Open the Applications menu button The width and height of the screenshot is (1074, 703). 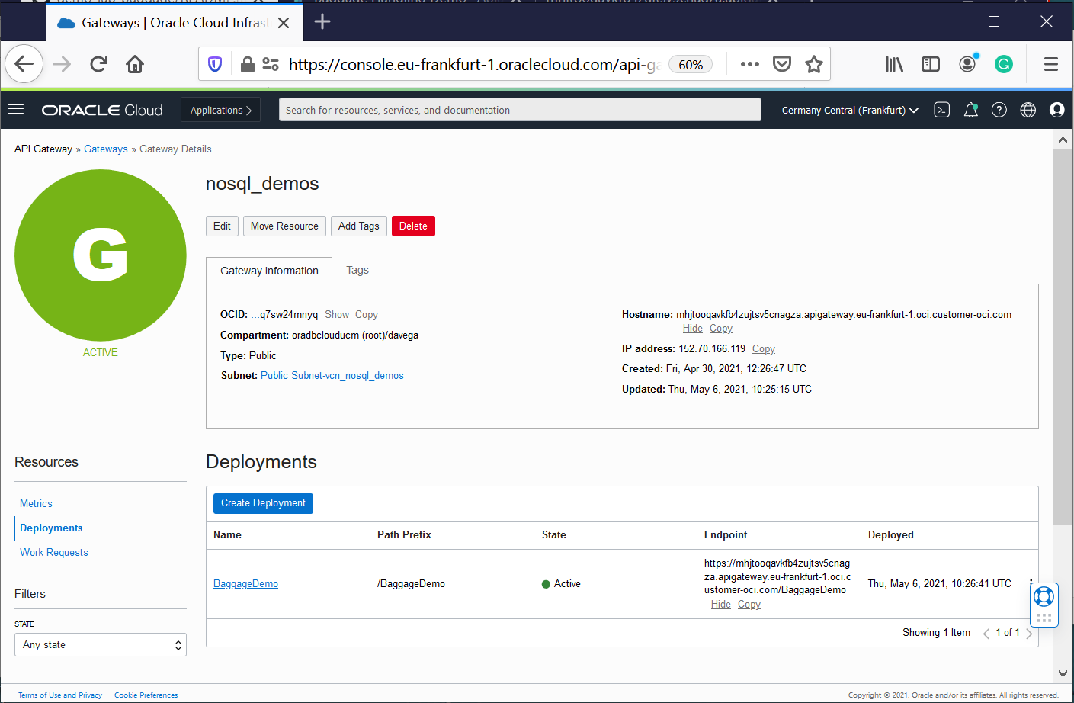(x=221, y=110)
